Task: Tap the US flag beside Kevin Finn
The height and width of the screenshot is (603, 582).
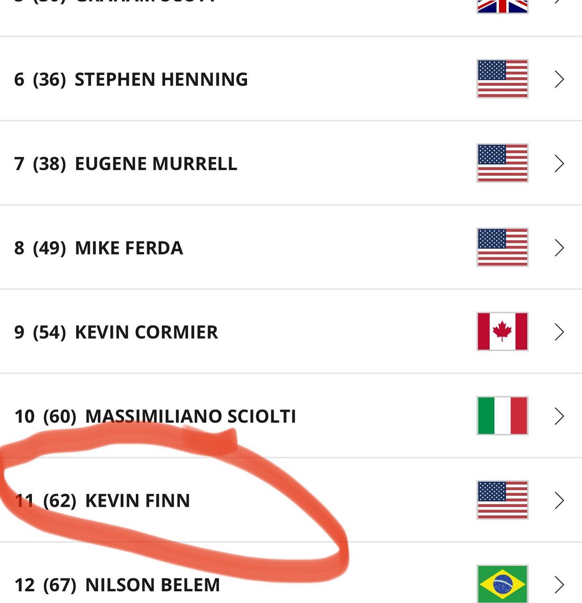Action: [x=502, y=500]
